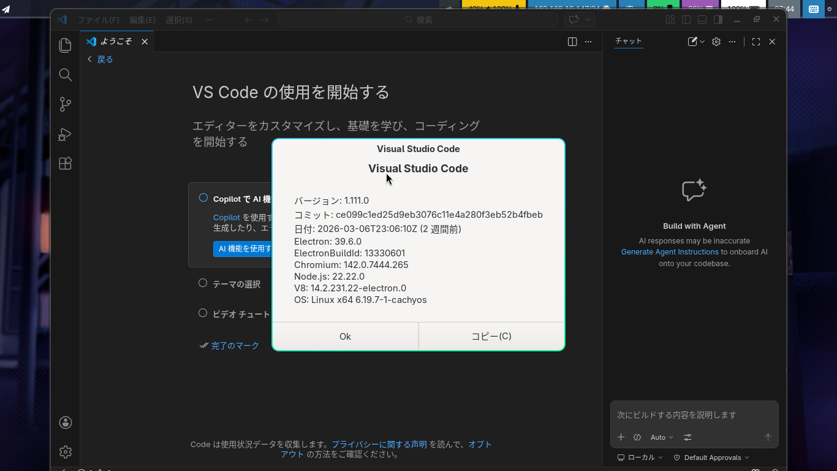
Task: Follow the Copilot link in the walkthrough
Action: click(227, 218)
